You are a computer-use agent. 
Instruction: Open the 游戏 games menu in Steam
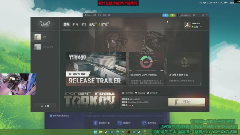coord(104,15)
